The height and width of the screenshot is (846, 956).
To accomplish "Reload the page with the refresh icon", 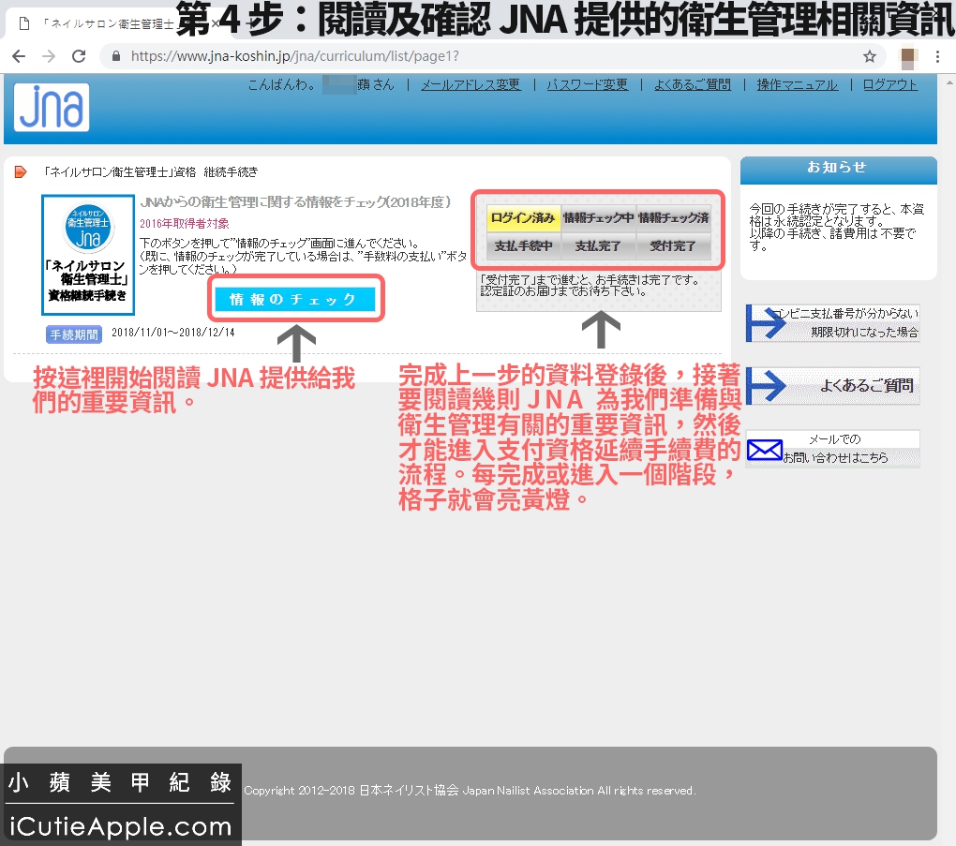I will click(79, 57).
